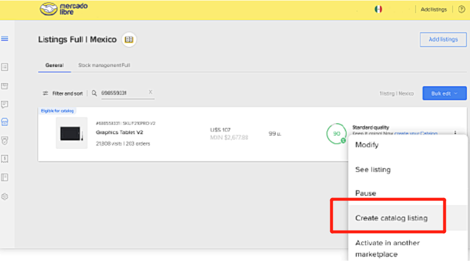Select Modify from the context menu

click(367, 145)
